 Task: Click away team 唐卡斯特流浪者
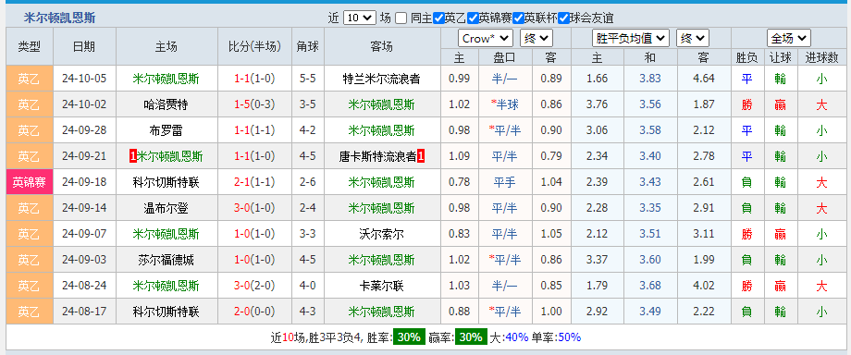pyautogui.click(x=377, y=157)
